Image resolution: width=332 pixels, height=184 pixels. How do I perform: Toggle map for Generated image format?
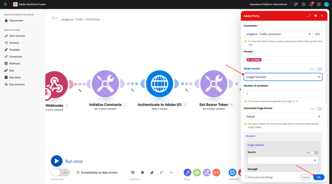[318, 108]
